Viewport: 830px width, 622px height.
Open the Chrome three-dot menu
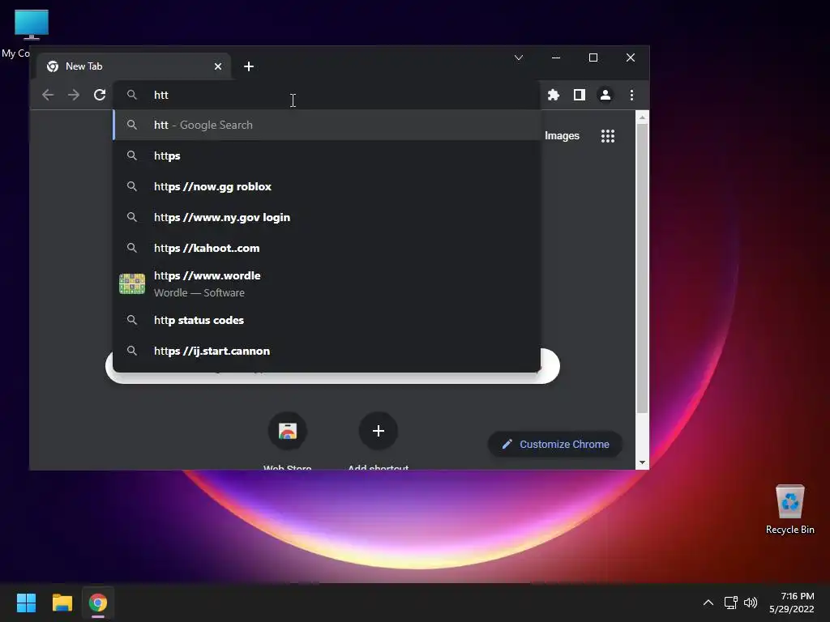tap(631, 96)
